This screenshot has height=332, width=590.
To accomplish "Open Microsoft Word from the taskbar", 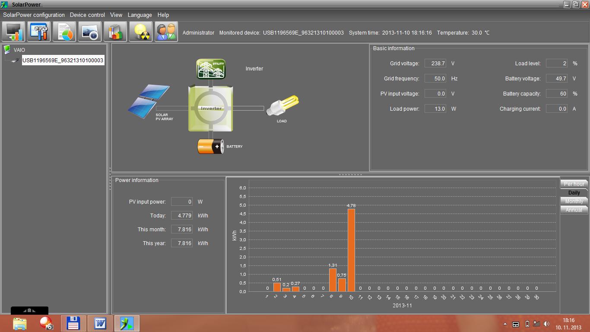I will [100, 323].
